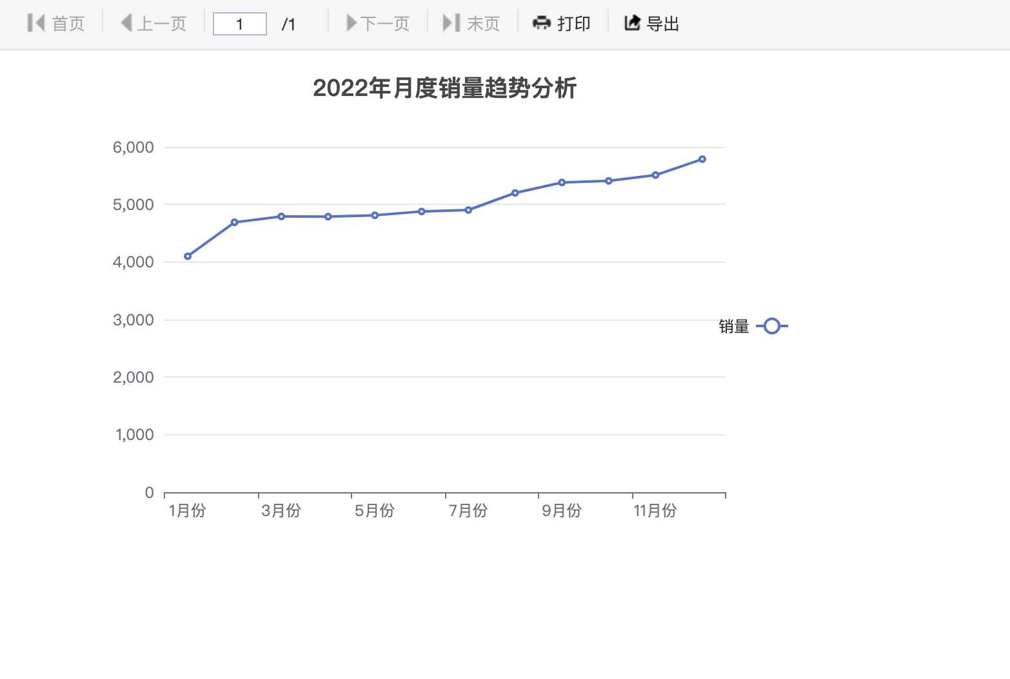Click the 7月份 data point on line
1010x679 pixels.
click(468, 210)
